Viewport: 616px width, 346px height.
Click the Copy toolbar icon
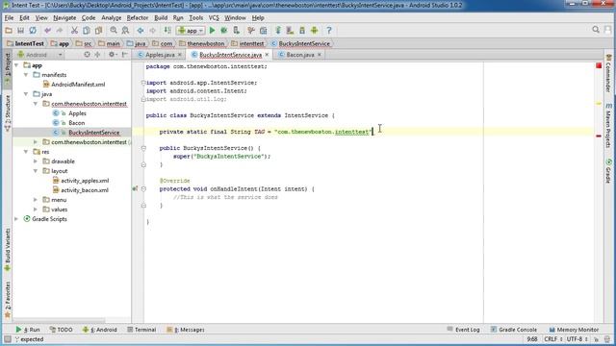(x=87, y=30)
